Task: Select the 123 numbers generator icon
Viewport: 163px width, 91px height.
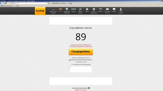Action: (x=60, y=9)
